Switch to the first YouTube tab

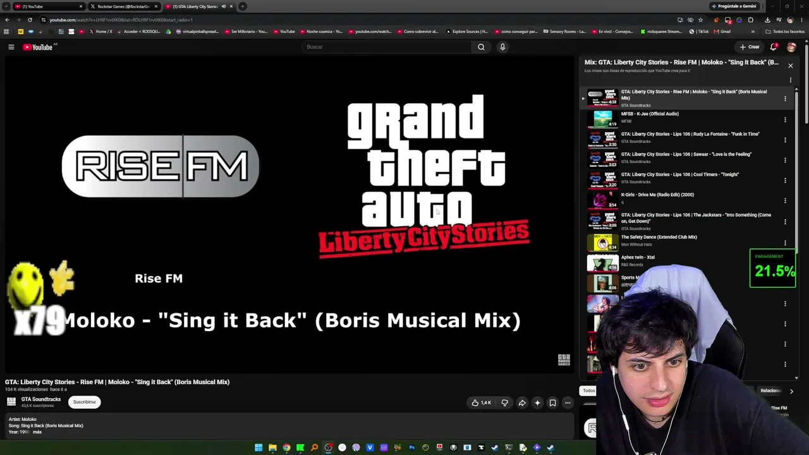[x=49, y=6]
